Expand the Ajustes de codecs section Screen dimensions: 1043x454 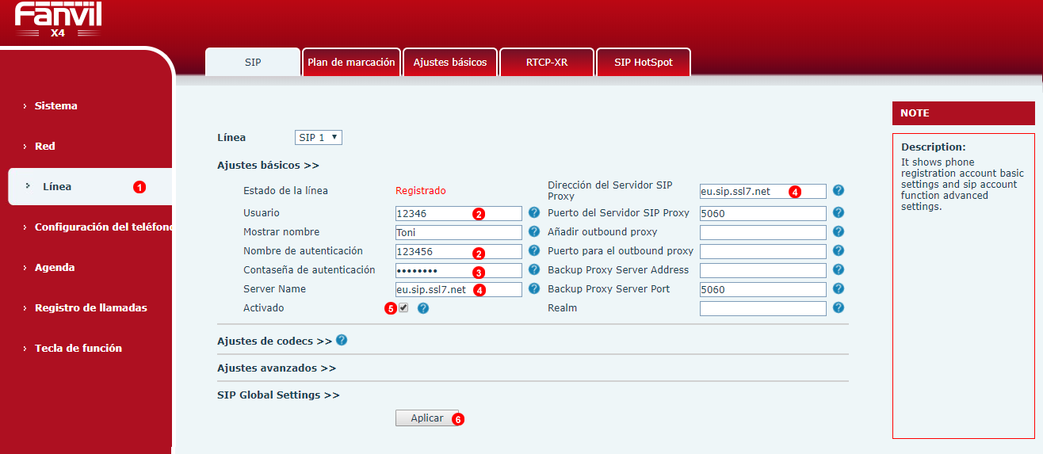tap(274, 341)
